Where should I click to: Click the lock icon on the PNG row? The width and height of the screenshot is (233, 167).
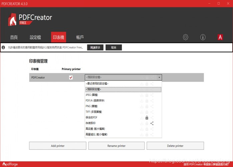(x=147, y=106)
